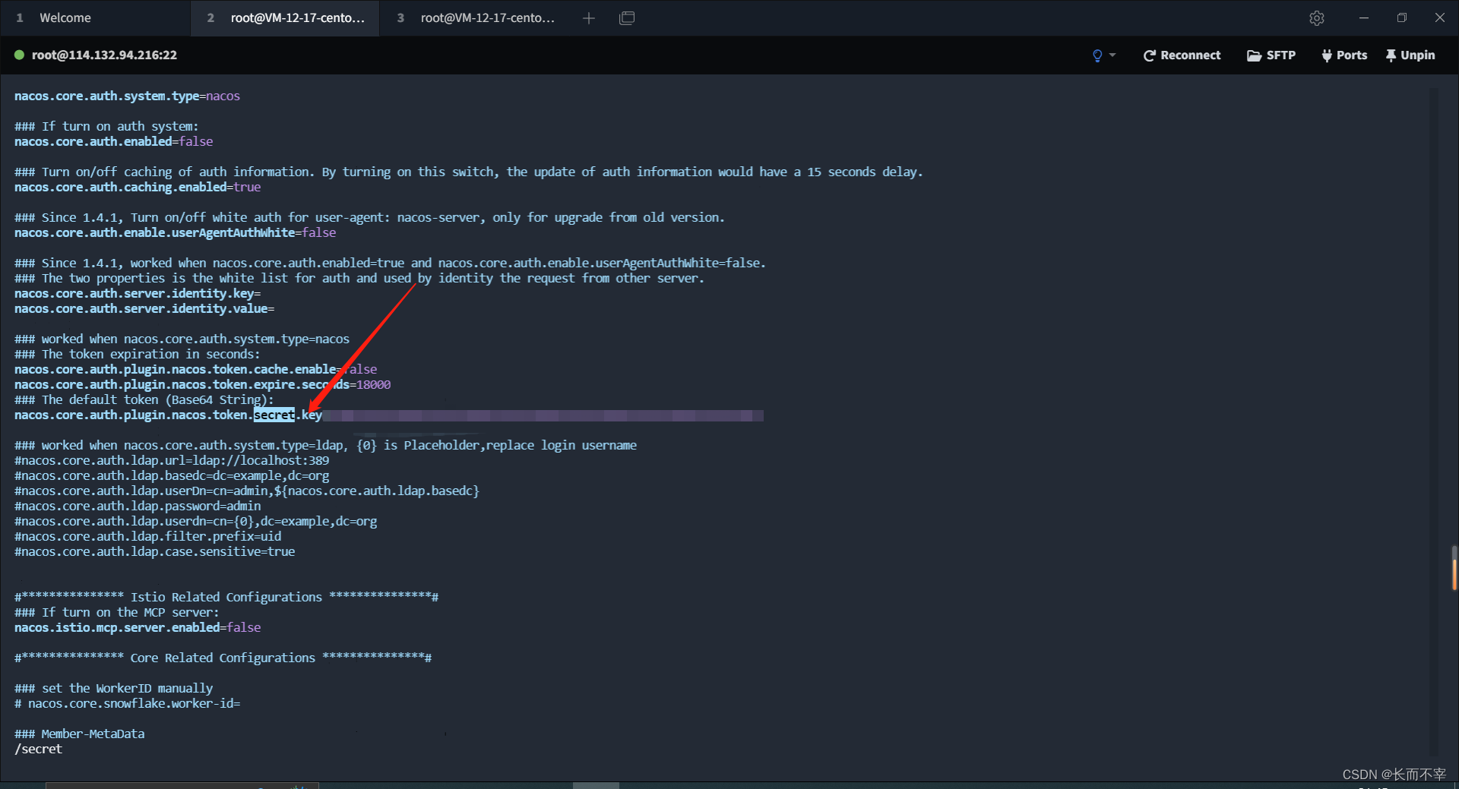Switch to the Welcome tab
This screenshot has width=1459, height=789.
pos(65,17)
